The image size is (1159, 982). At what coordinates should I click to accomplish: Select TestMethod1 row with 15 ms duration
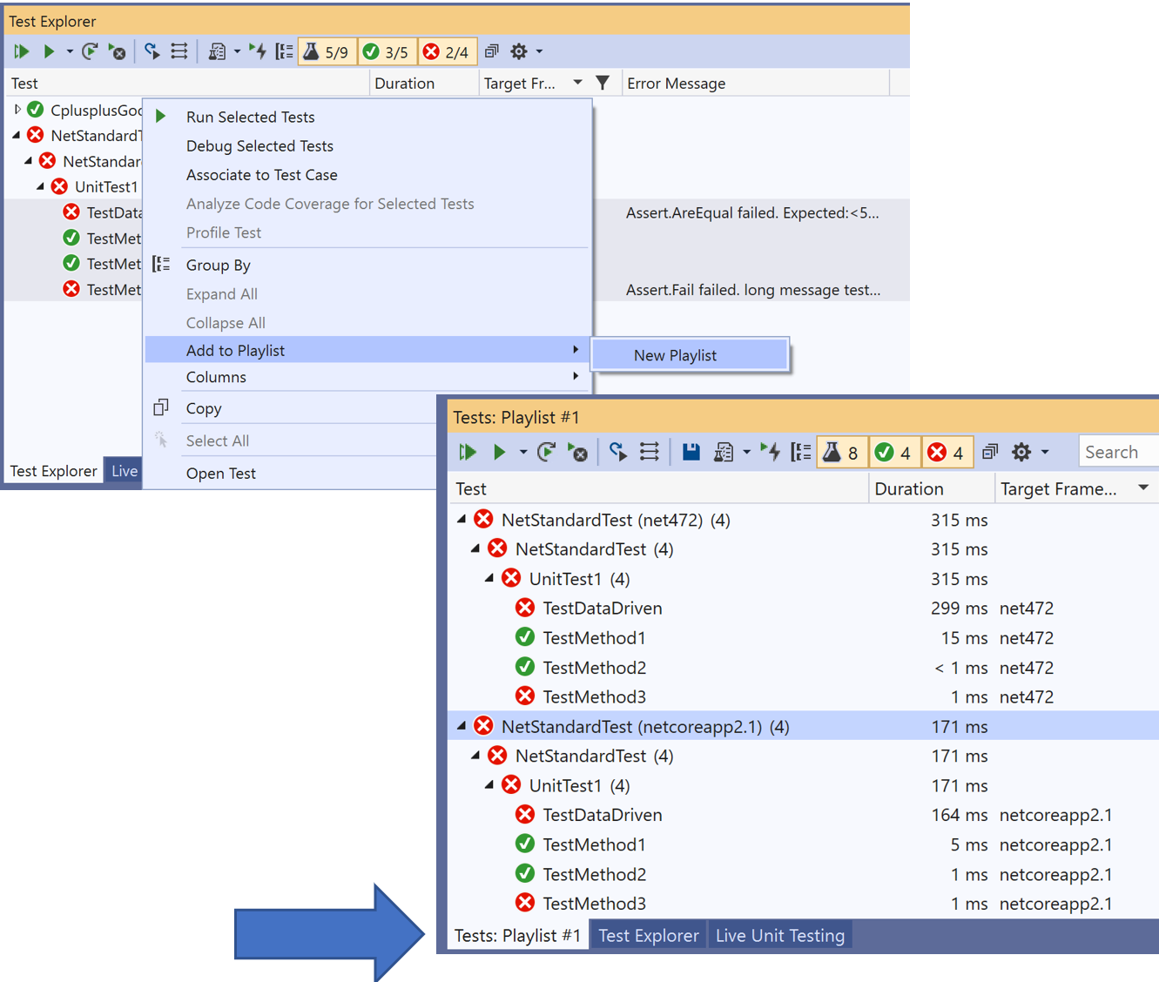[803, 637]
